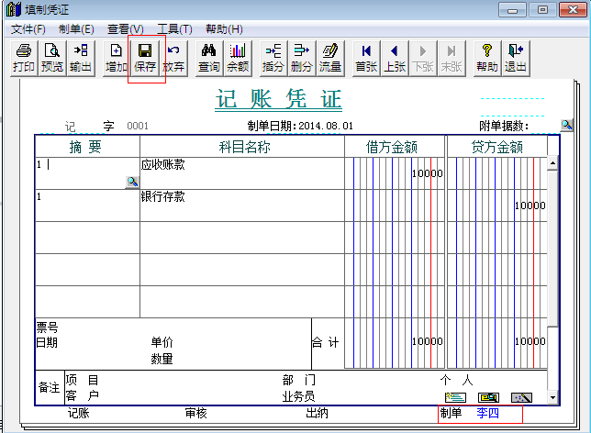Click the magnifier beside 附单据数
This screenshot has width=591, height=433.
click(x=566, y=125)
